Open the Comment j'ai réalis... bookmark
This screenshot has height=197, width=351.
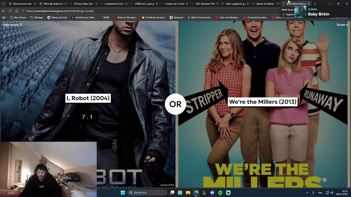pos(256,18)
